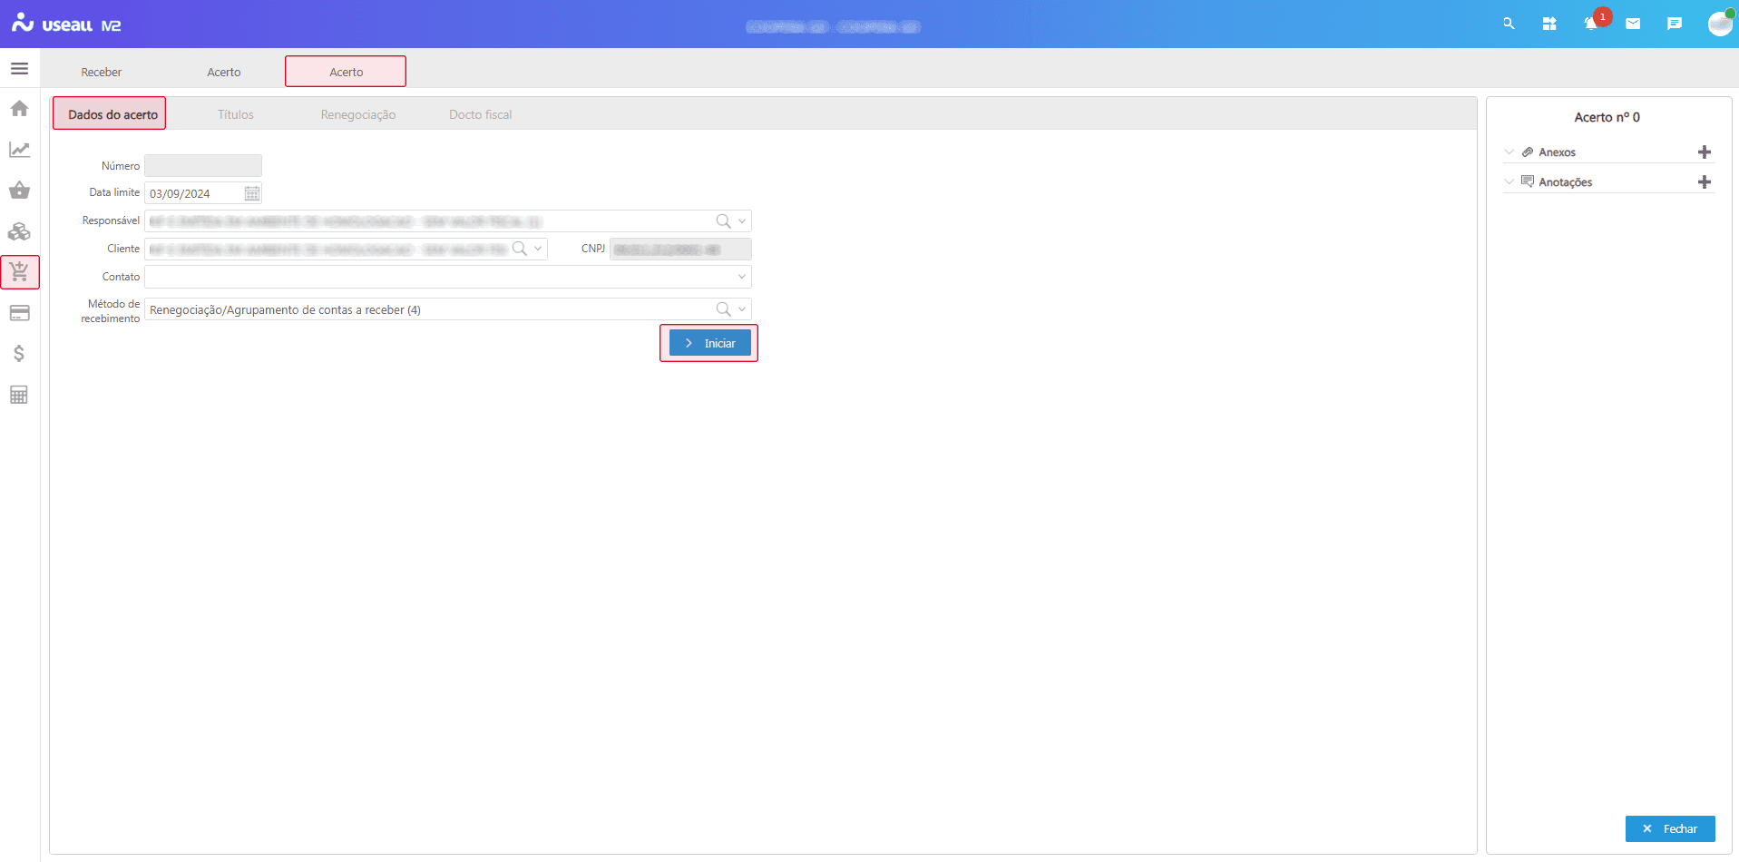Screen dimensions: 1739x862
Task: Open the home module in the sidebar
Action: [19, 108]
